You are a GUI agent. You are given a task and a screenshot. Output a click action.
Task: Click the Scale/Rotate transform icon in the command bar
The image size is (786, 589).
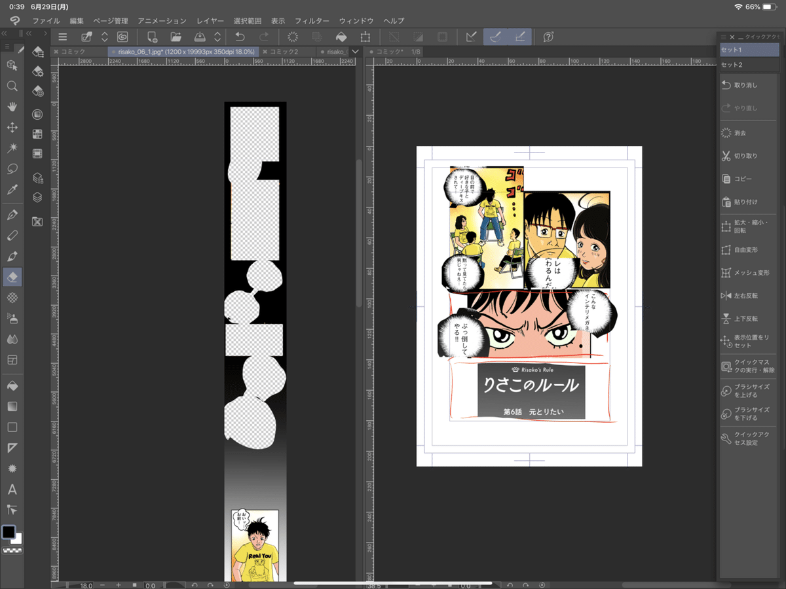365,37
